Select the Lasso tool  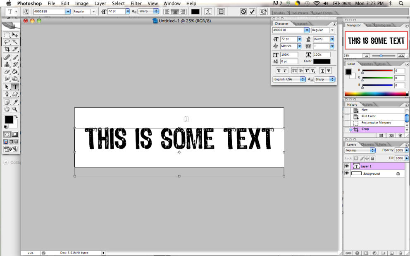tap(7, 42)
